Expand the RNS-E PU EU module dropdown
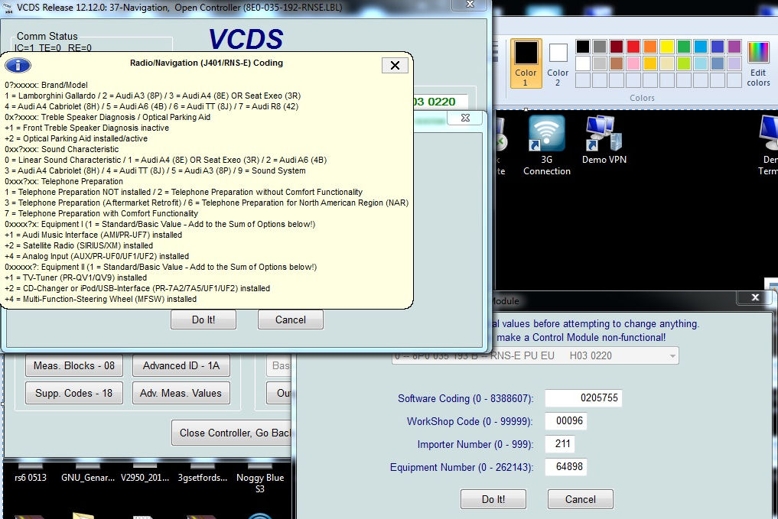 coord(672,355)
